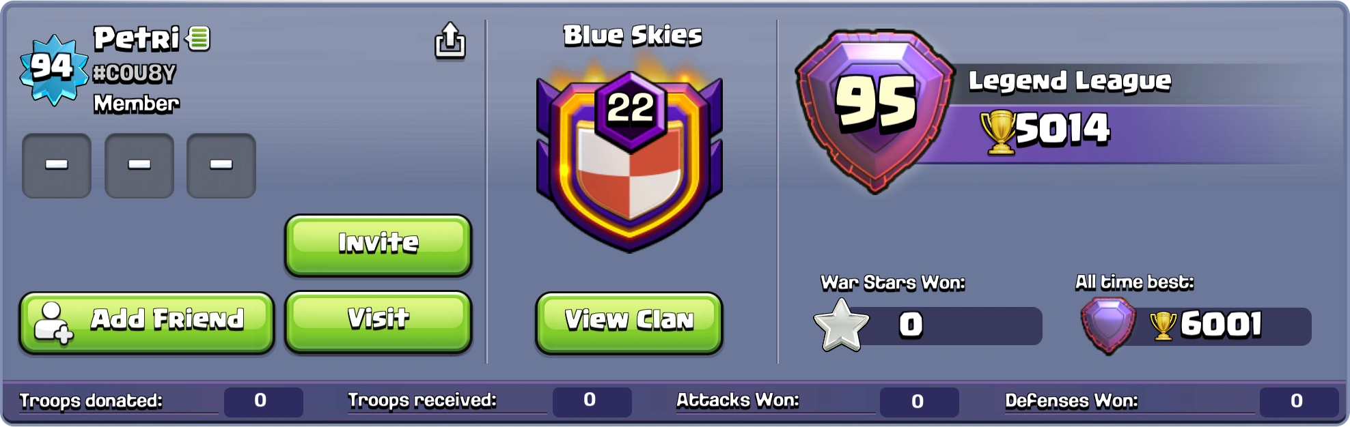
Task: Select the first empty label slot
Action: point(57,166)
